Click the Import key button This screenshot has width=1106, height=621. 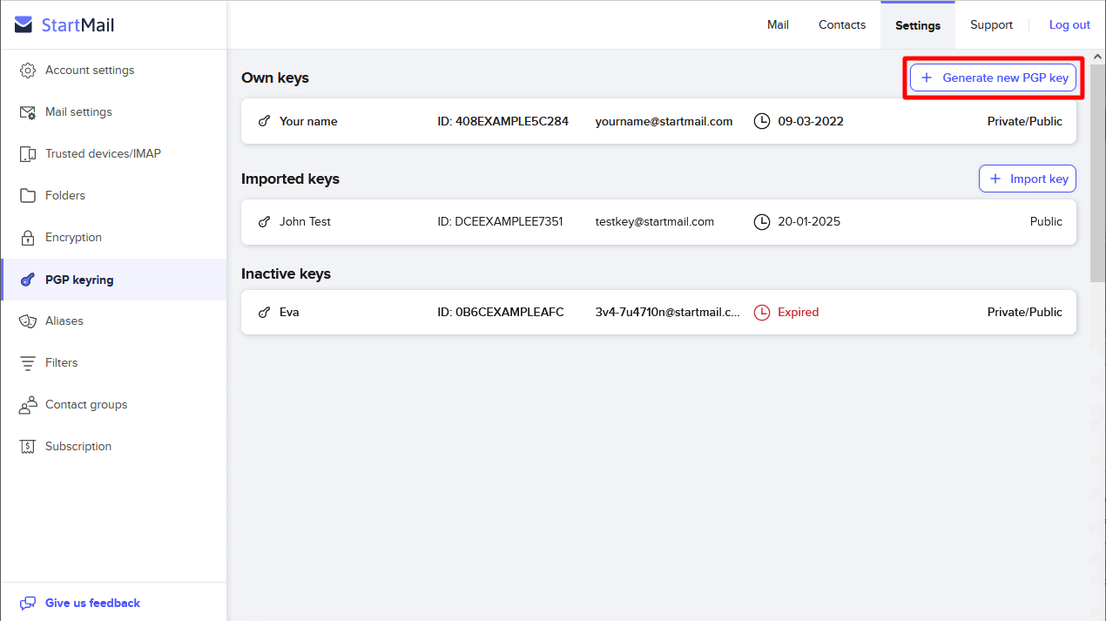coord(1028,179)
